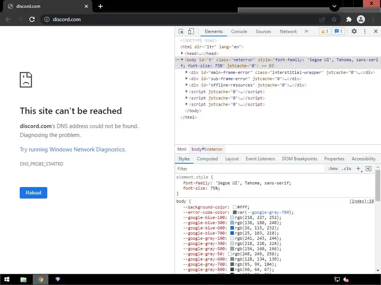
Task: Open color swatch for --google-gray-700
Action: point(232,264)
